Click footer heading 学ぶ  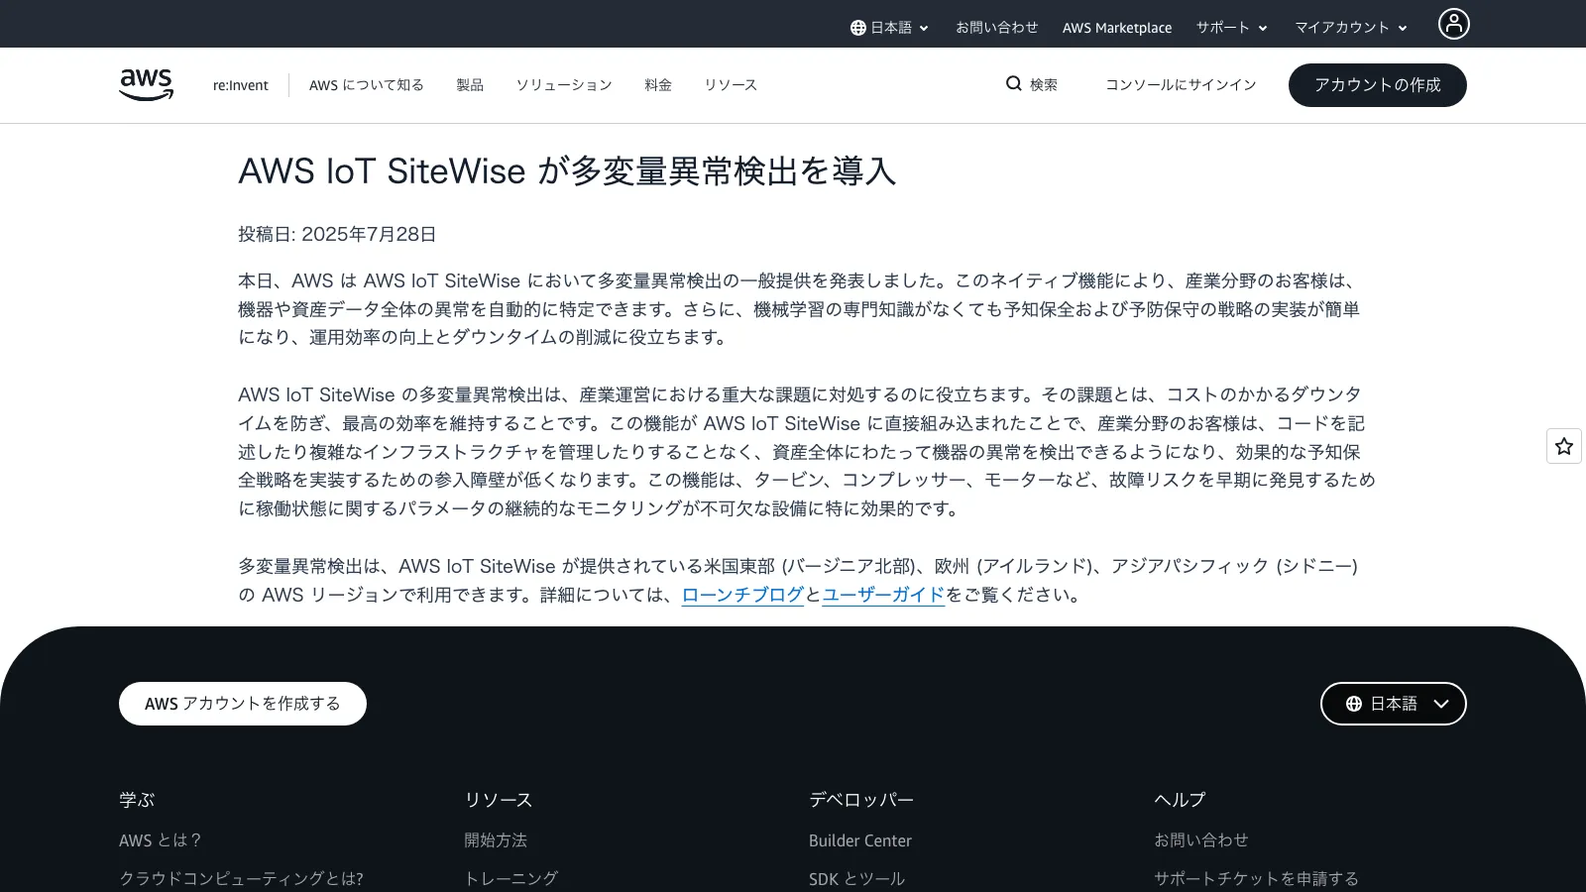(137, 800)
